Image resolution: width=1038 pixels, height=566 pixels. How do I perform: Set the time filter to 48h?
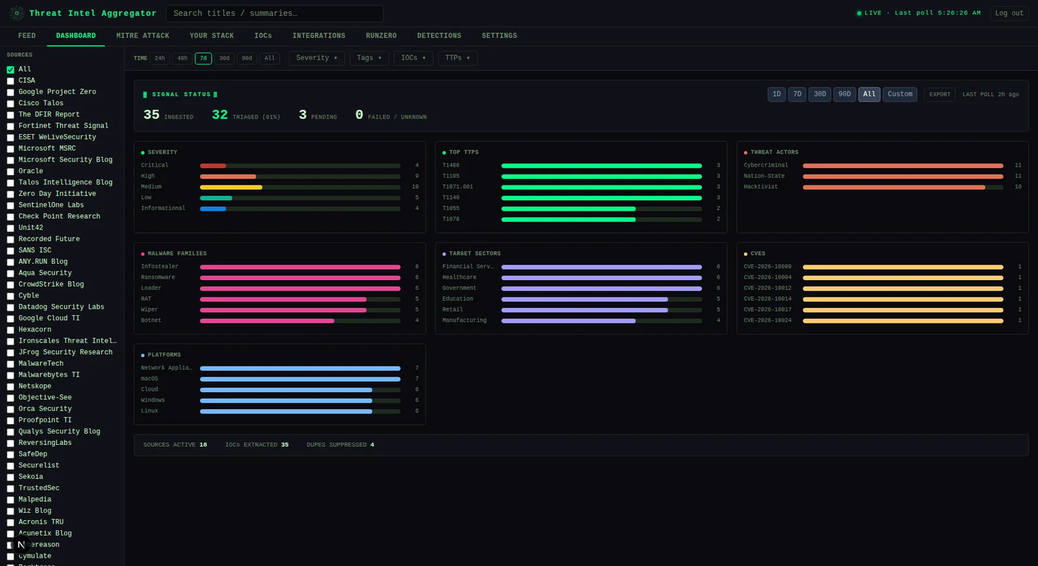182,58
